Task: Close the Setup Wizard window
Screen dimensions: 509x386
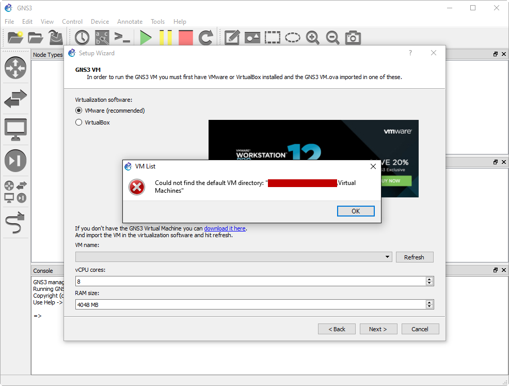Action: [x=433, y=53]
